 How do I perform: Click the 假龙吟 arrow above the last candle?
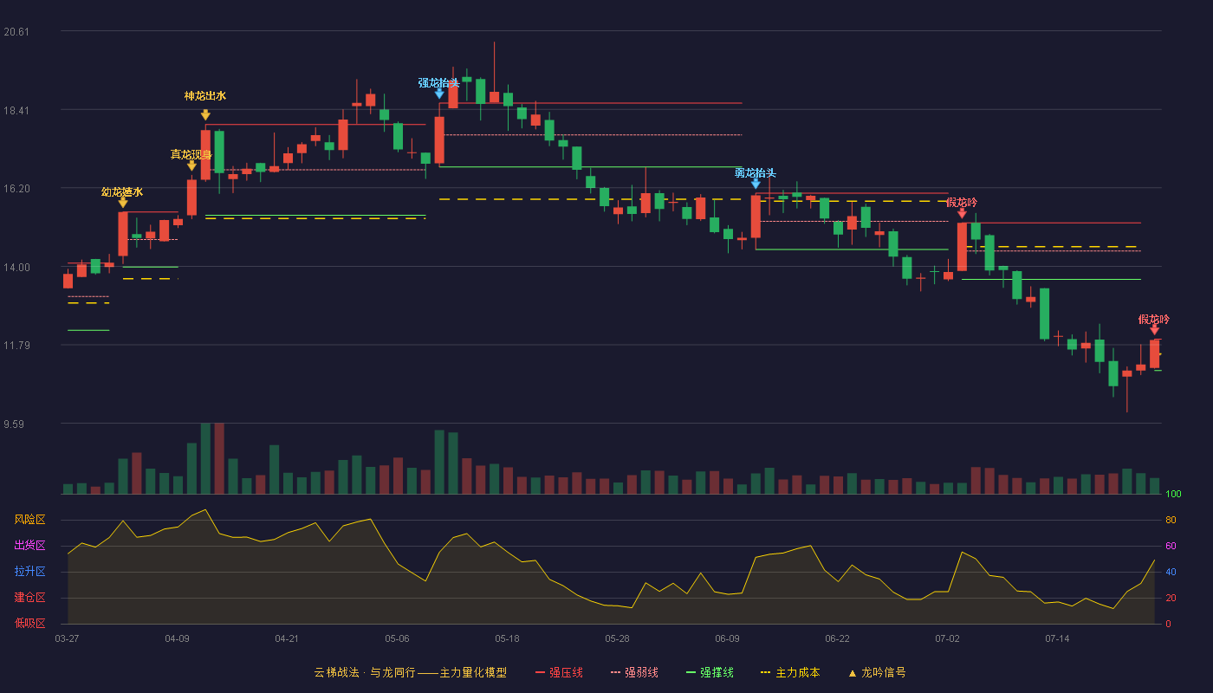(1154, 330)
